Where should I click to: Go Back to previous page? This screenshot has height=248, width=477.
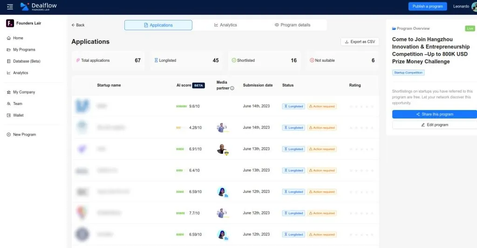tap(78, 25)
